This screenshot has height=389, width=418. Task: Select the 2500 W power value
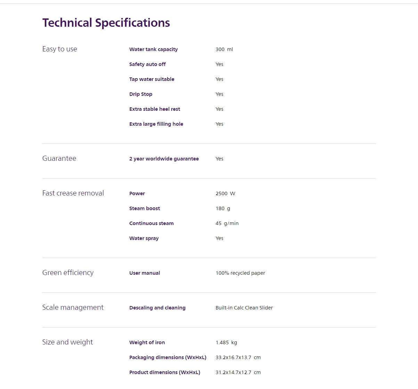225,193
